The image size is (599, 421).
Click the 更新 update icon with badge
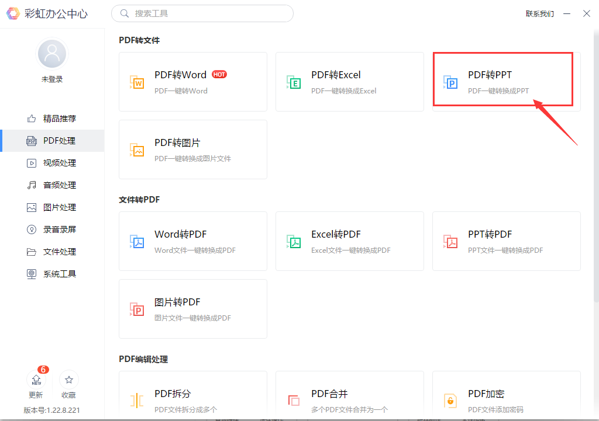coord(36,380)
